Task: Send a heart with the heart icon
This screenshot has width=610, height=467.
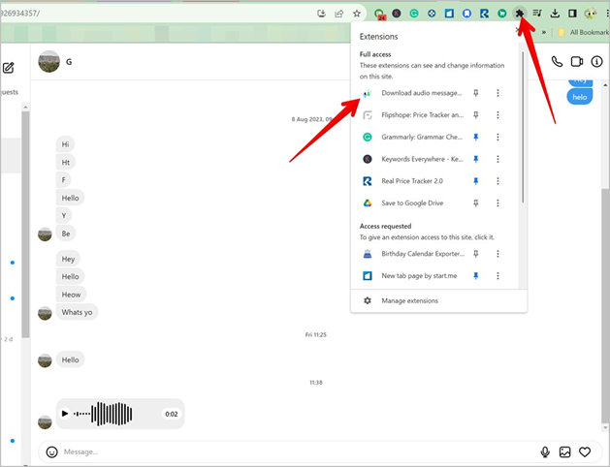Action: pos(585,451)
